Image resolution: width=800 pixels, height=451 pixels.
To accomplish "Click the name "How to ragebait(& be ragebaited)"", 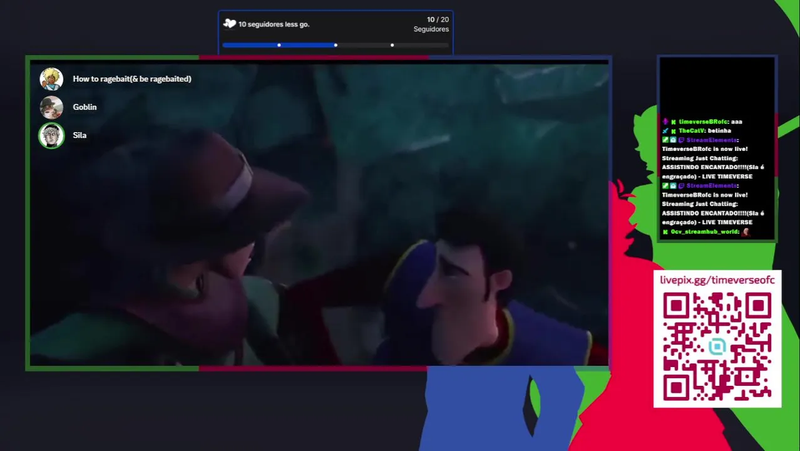I will click(132, 79).
